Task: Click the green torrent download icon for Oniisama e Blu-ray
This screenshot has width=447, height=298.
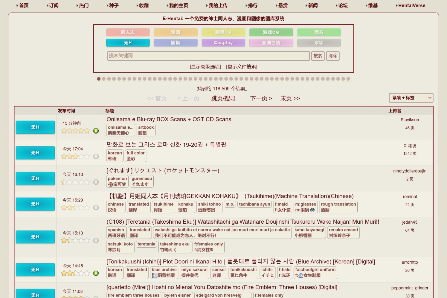Action: [x=96, y=131]
